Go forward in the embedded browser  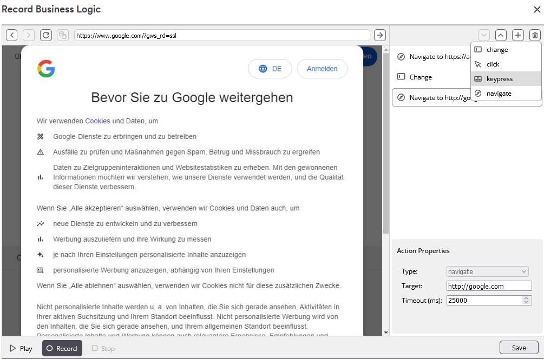click(29, 35)
